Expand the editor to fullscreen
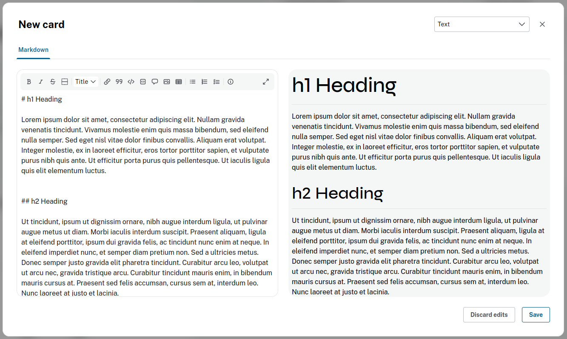This screenshot has height=339, width=567. pyautogui.click(x=266, y=82)
